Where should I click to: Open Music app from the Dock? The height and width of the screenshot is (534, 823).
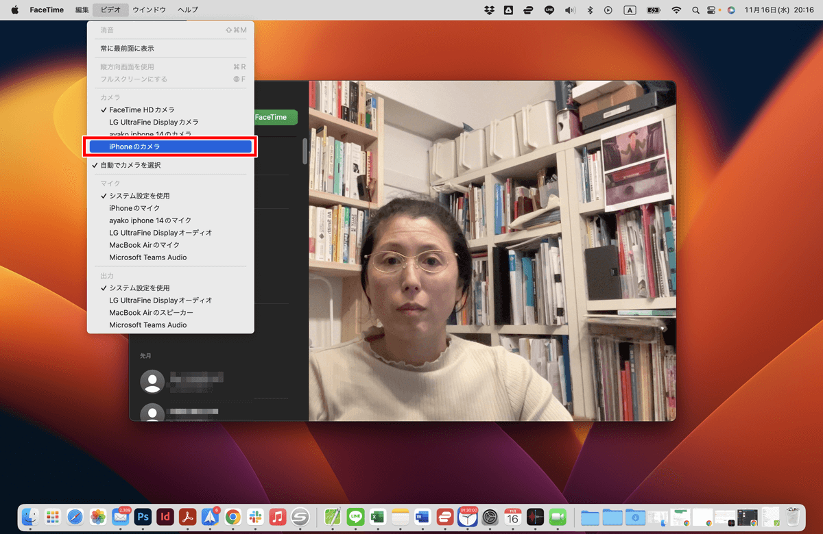coord(278,517)
